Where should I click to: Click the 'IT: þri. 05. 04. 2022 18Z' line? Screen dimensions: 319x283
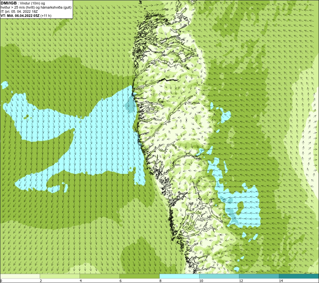click(x=19, y=11)
